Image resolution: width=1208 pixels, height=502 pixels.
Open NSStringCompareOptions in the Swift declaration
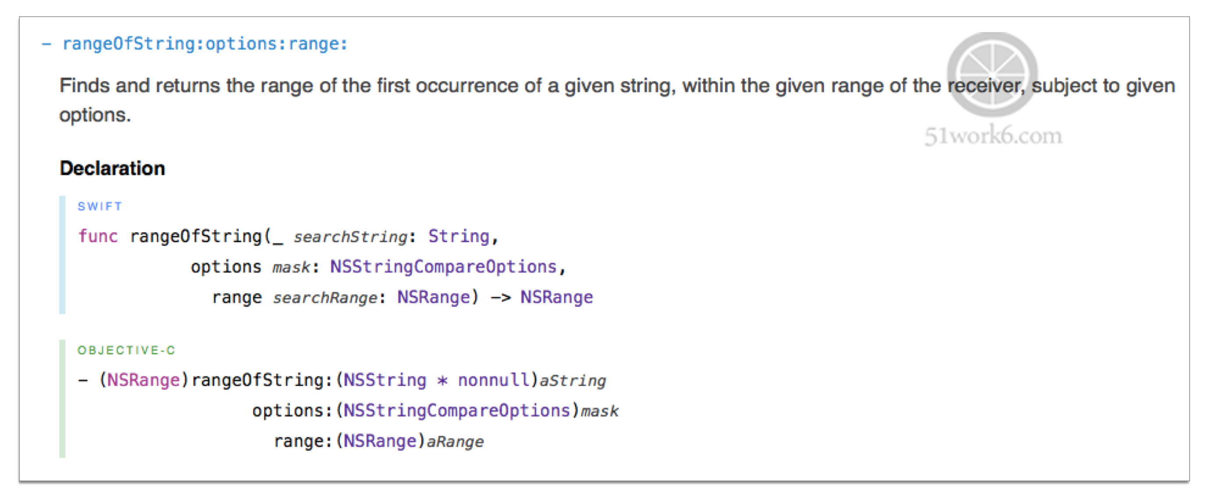point(443,267)
